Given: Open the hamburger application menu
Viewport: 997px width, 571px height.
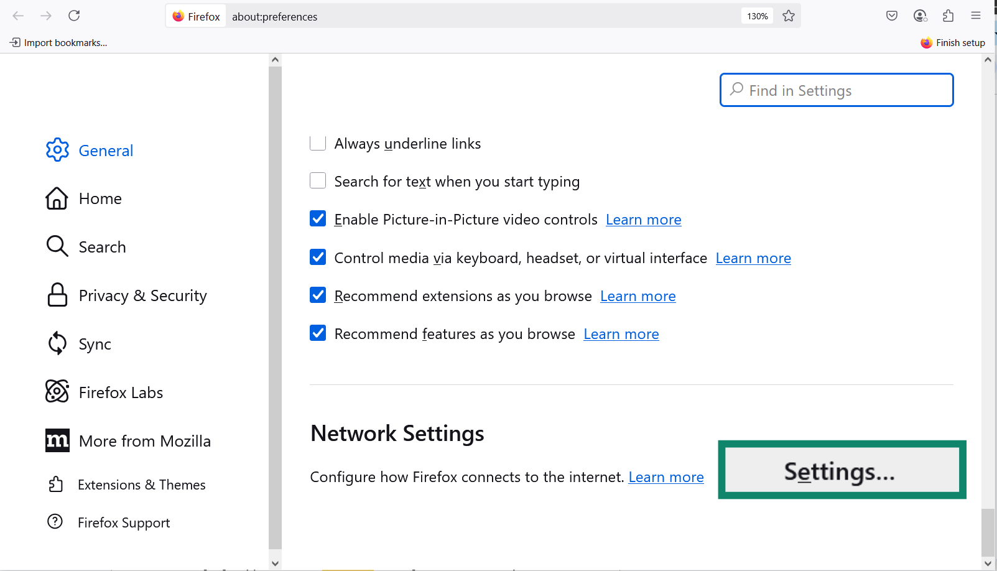Looking at the screenshot, I should click(975, 16).
